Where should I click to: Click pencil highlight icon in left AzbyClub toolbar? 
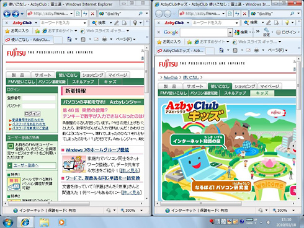click(117, 23)
